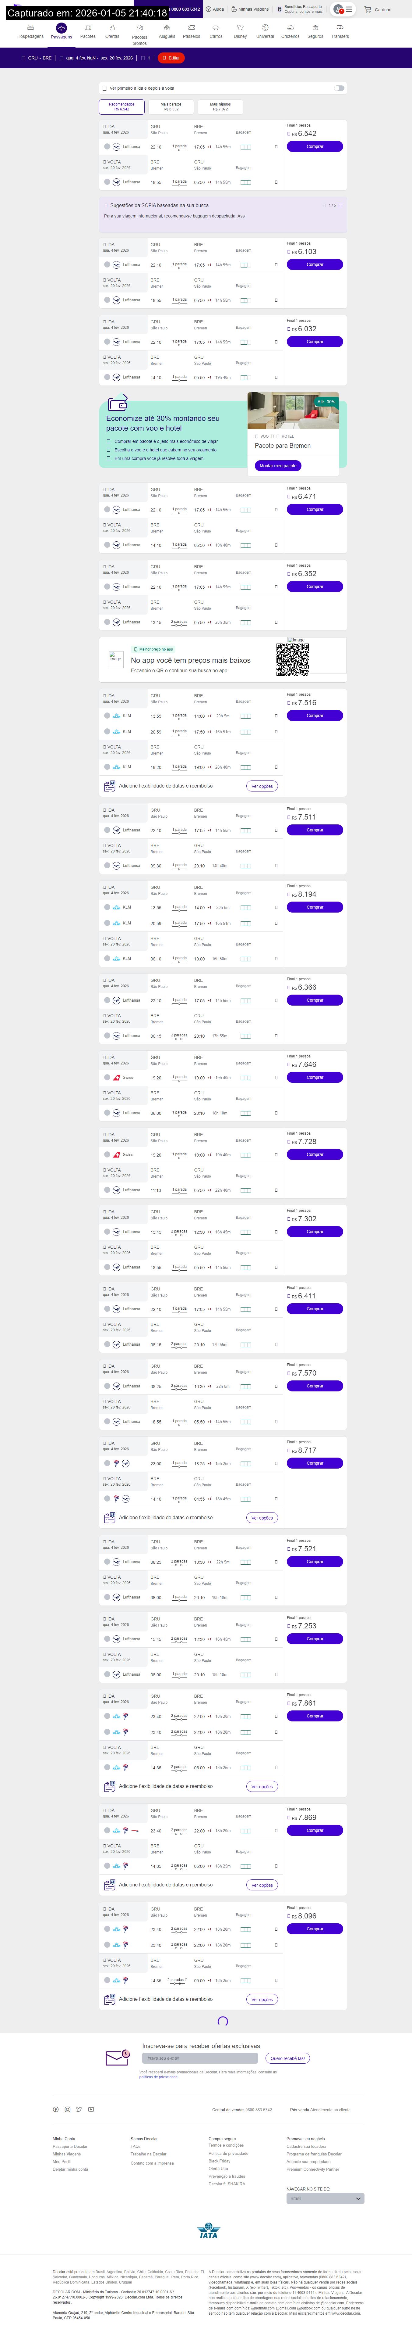
Task: Switch to the 'Mais rápido' sorting tab
Action: 220,106
